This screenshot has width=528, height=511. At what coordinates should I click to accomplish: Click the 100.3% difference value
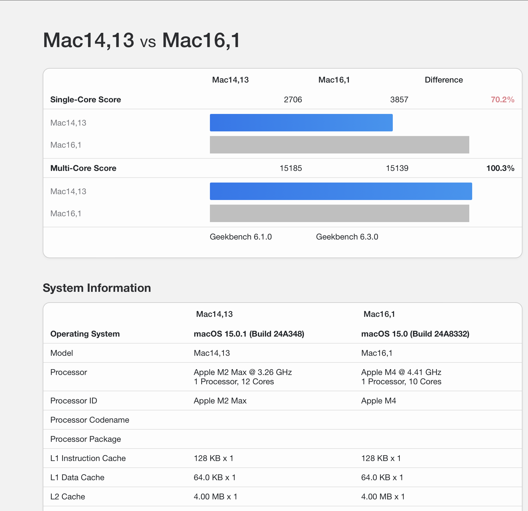click(x=500, y=168)
